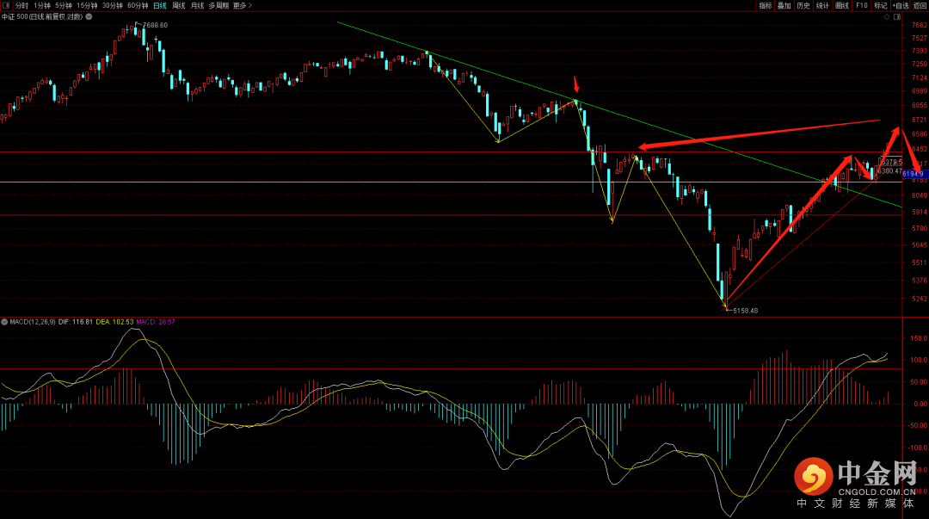Viewport: 929px width, 519px height.
Task: Click the 返回 back button
Action: 920,5
